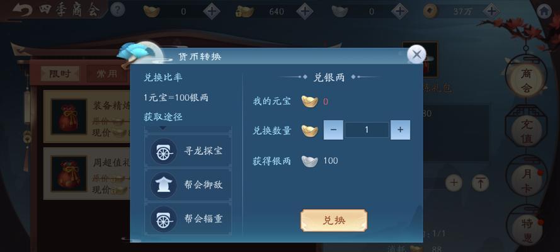
Task: Select the 帮会御敌 source entry
Action: click(188, 185)
